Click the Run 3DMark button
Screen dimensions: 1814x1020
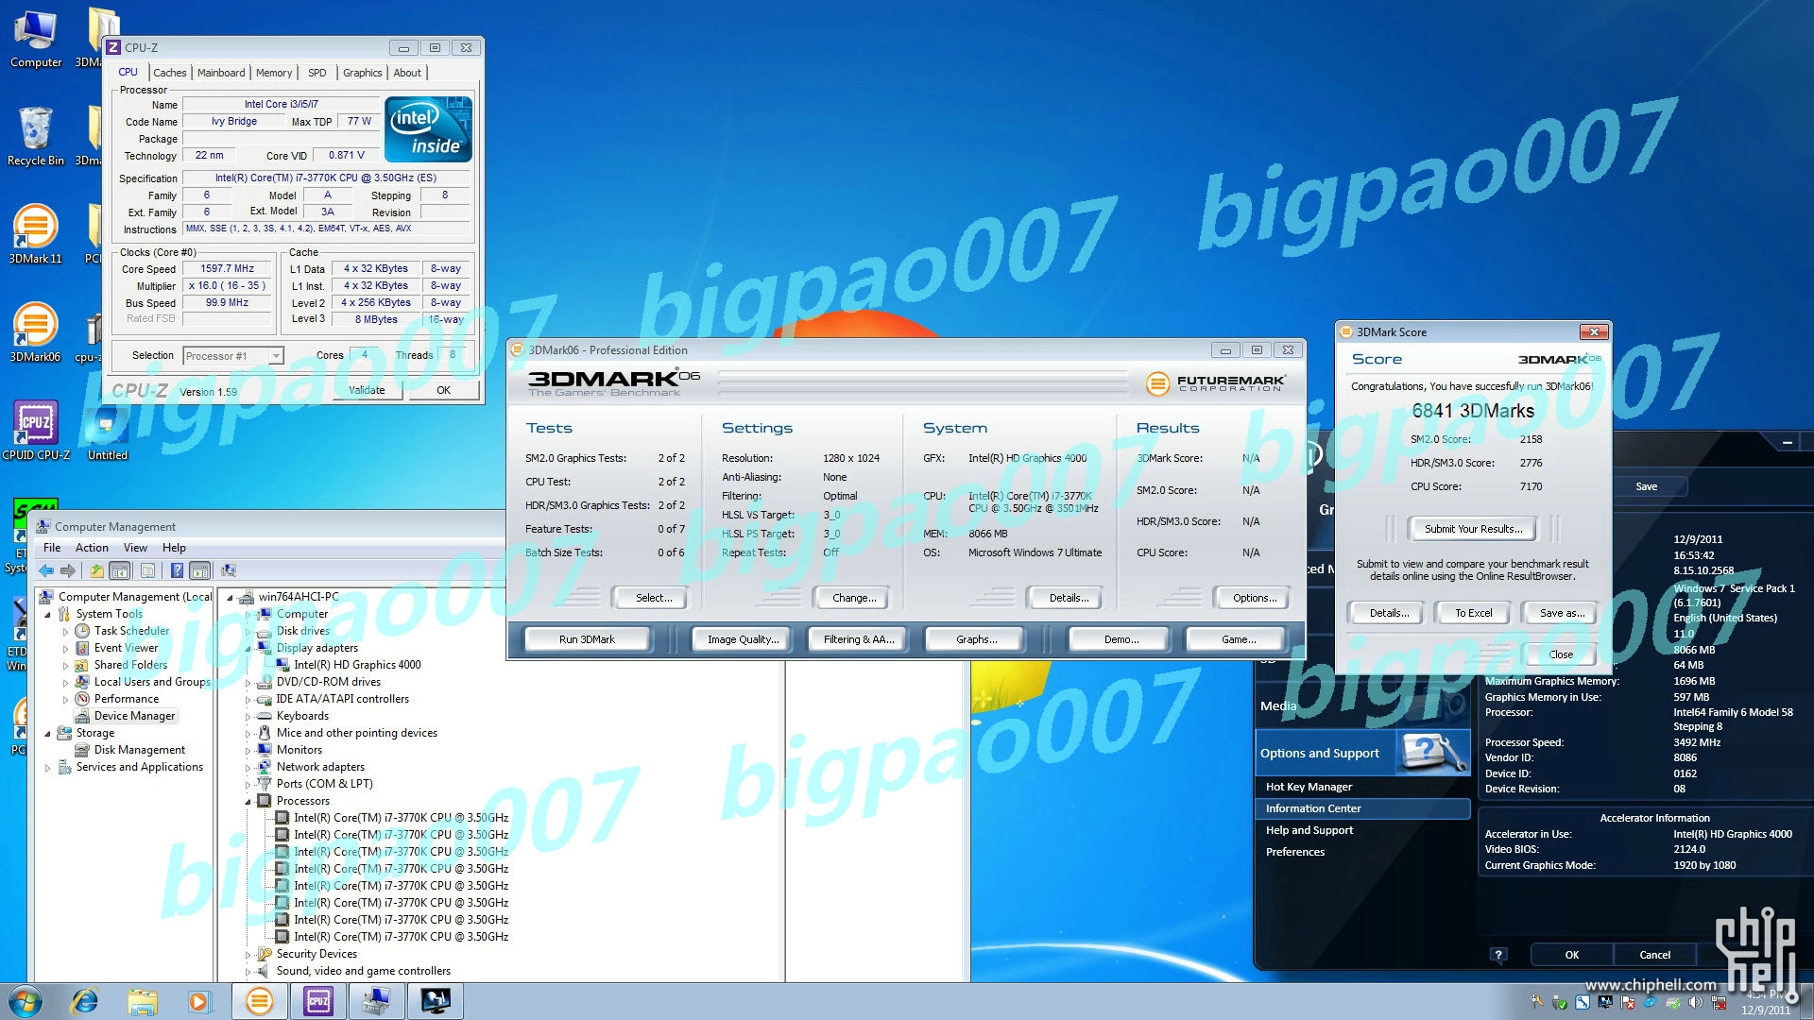pos(587,638)
